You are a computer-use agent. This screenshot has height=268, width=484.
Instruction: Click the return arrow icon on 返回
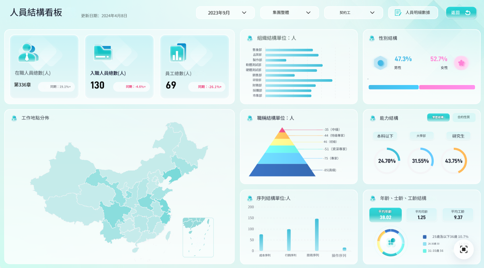[468, 13]
